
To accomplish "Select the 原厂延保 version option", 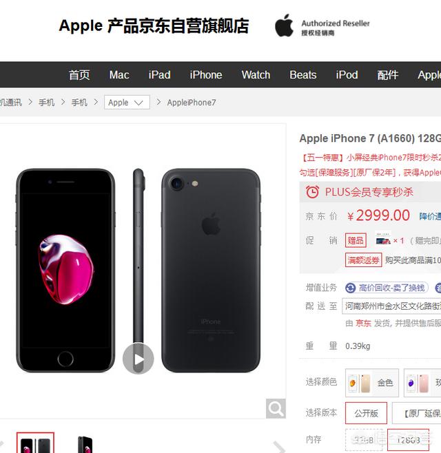I will [417, 413].
